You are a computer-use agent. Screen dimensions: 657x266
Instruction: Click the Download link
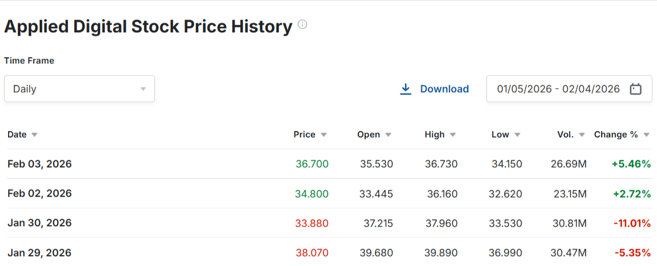[x=444, y=89]
